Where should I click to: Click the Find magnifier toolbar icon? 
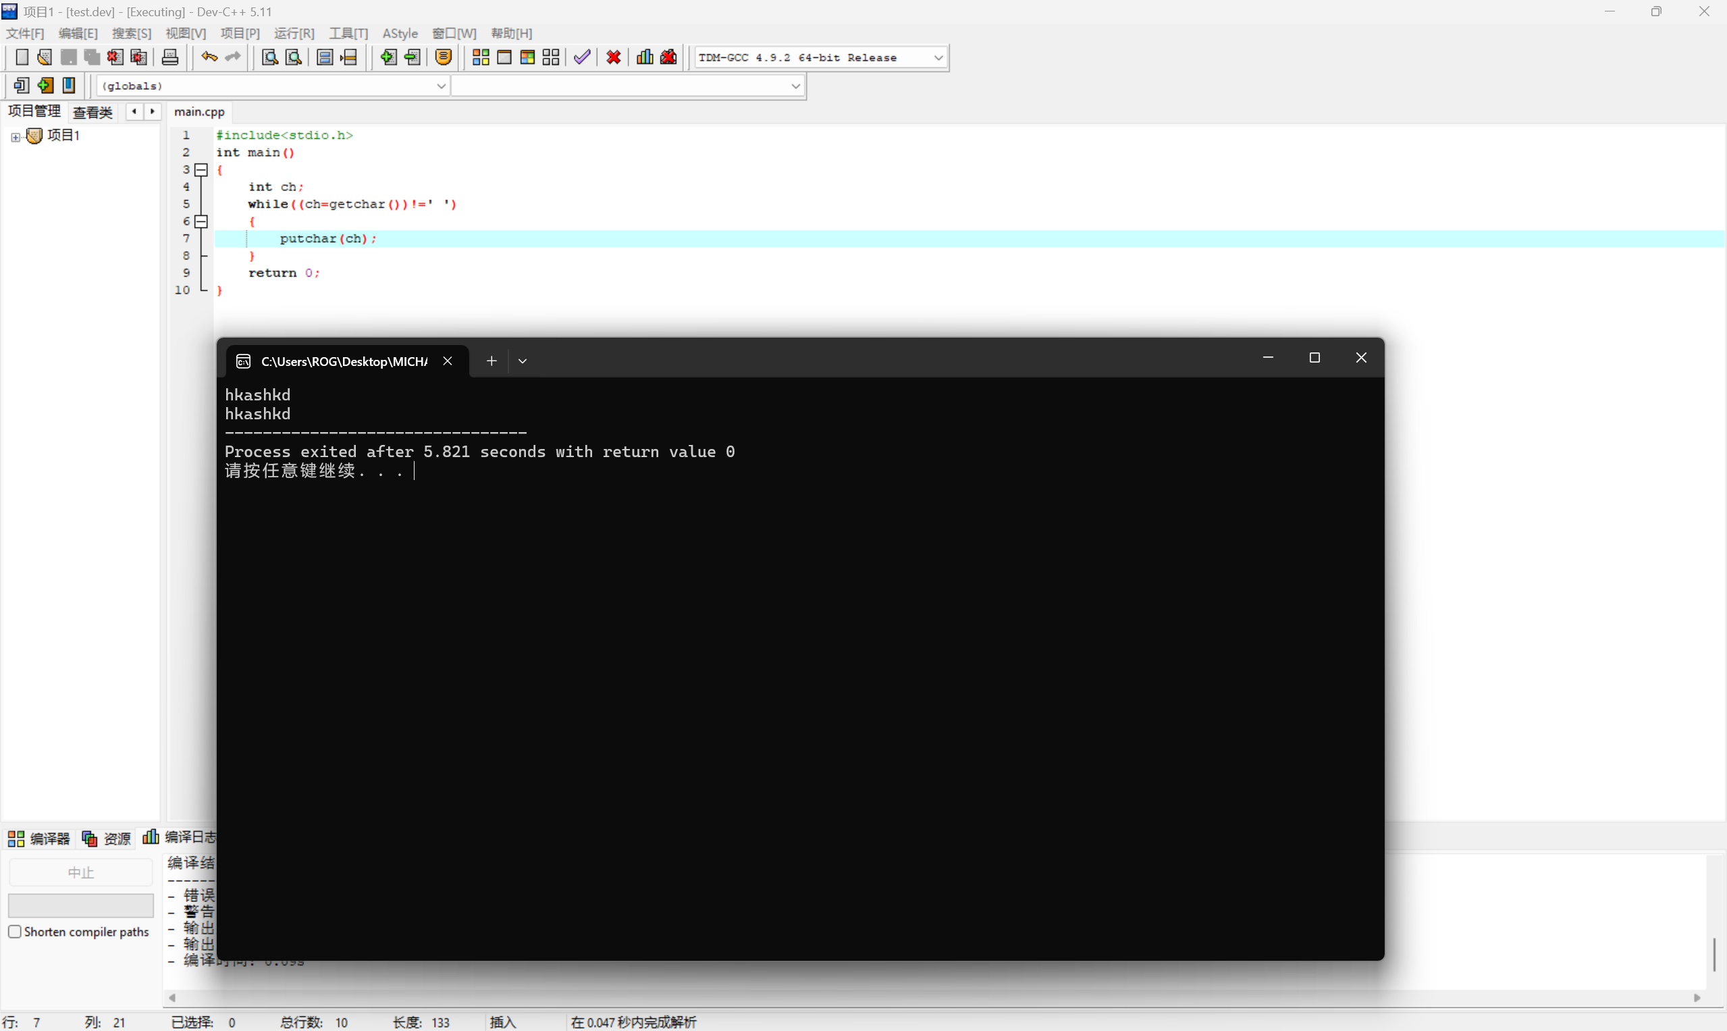click(269, 57)
